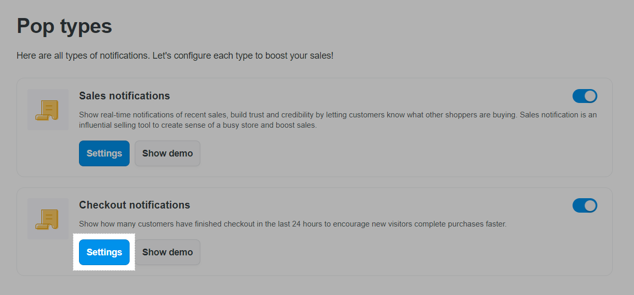Open Settings for Sales notifications
Image resolution: width=634 pixels, height=295 pixels.
coord(104,153)
